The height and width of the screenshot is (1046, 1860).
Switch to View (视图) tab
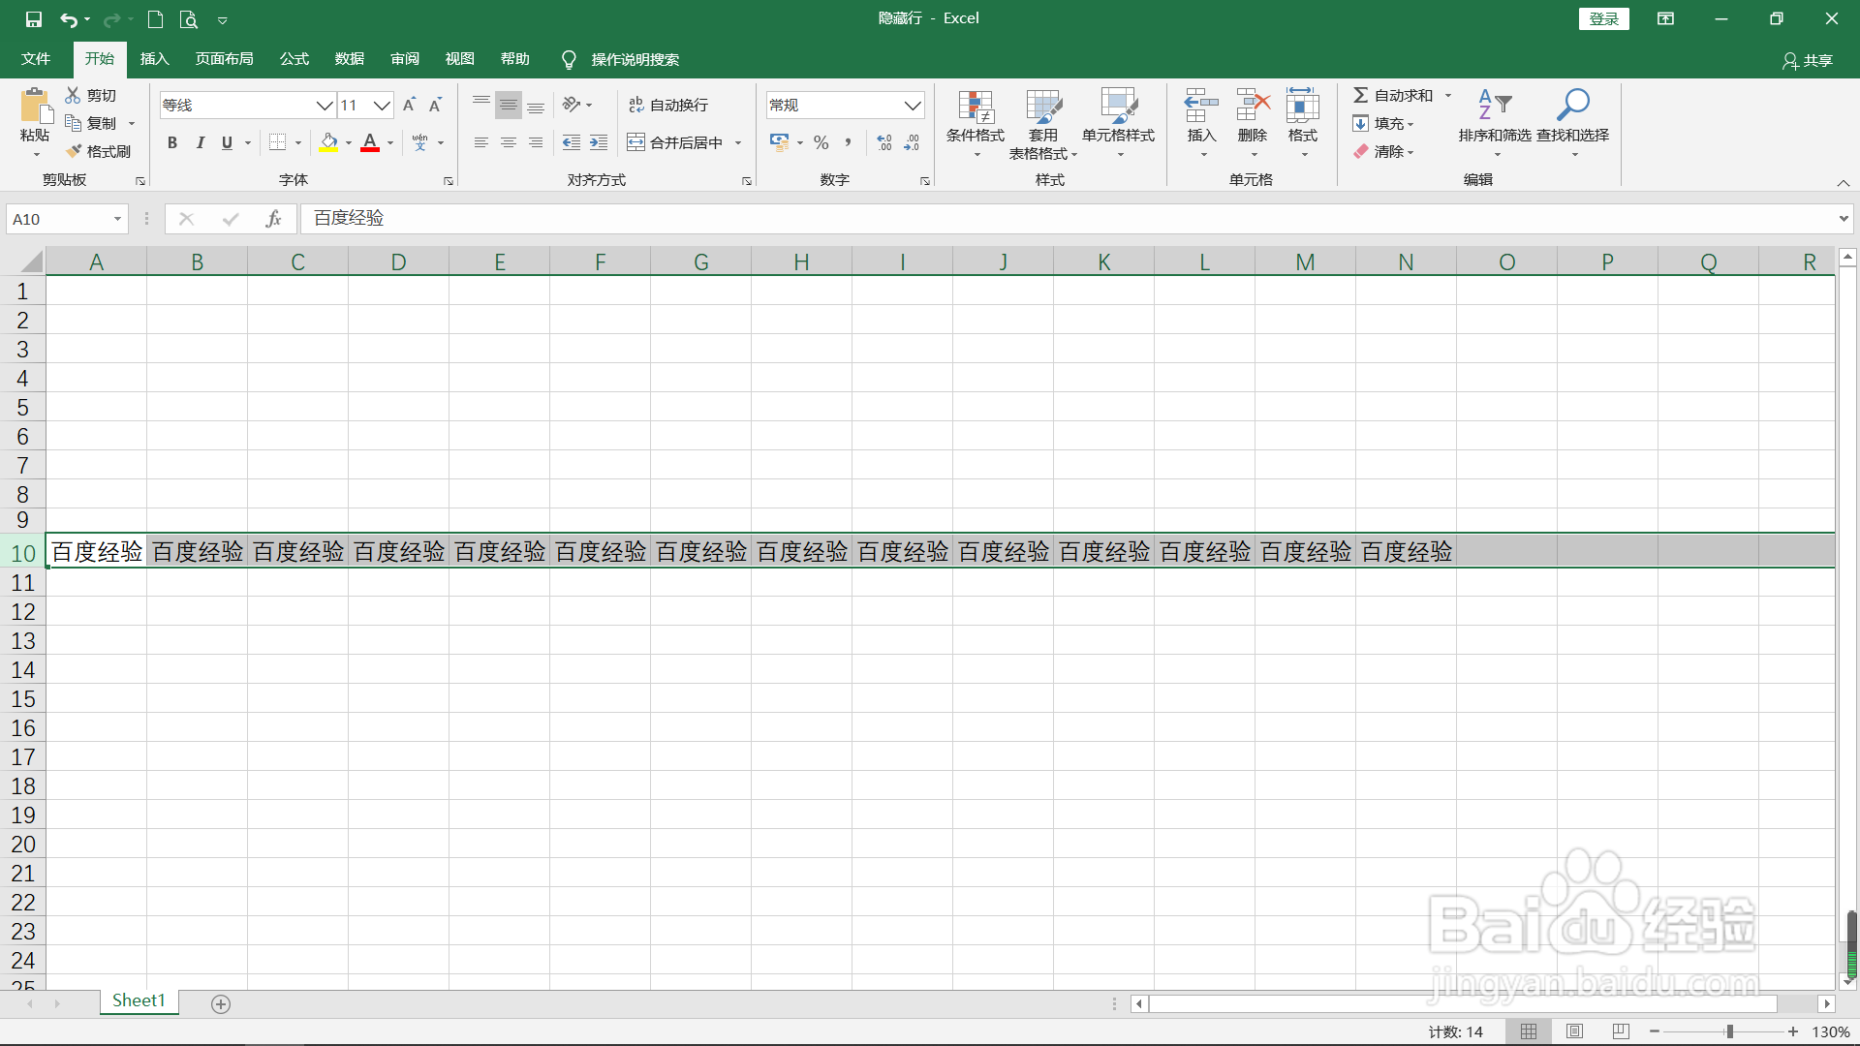coord(460,59)
